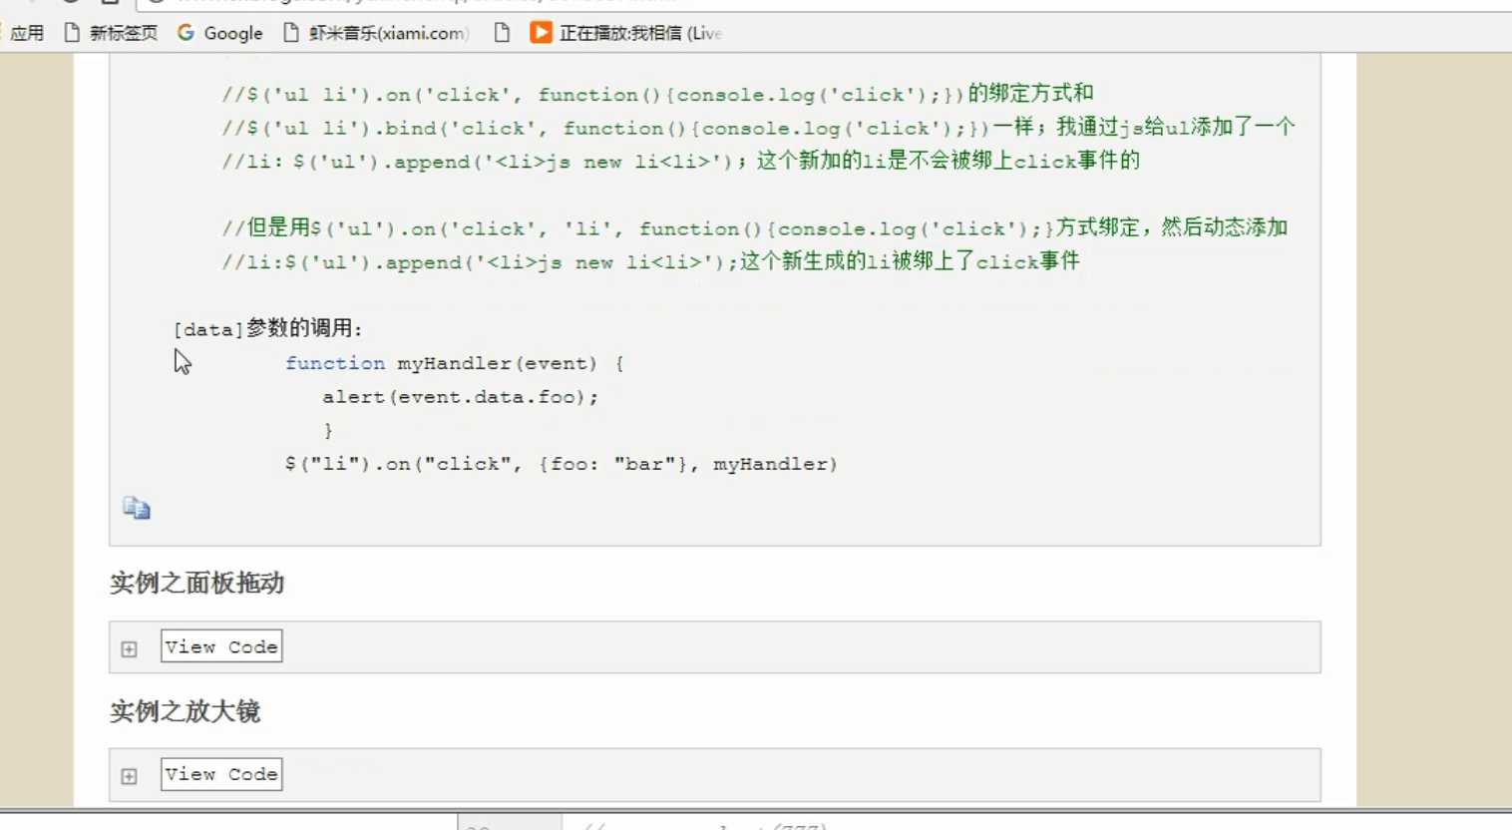Click View Code button under 实例之面板拖动

pyautogui.click(x=221, y=646)
